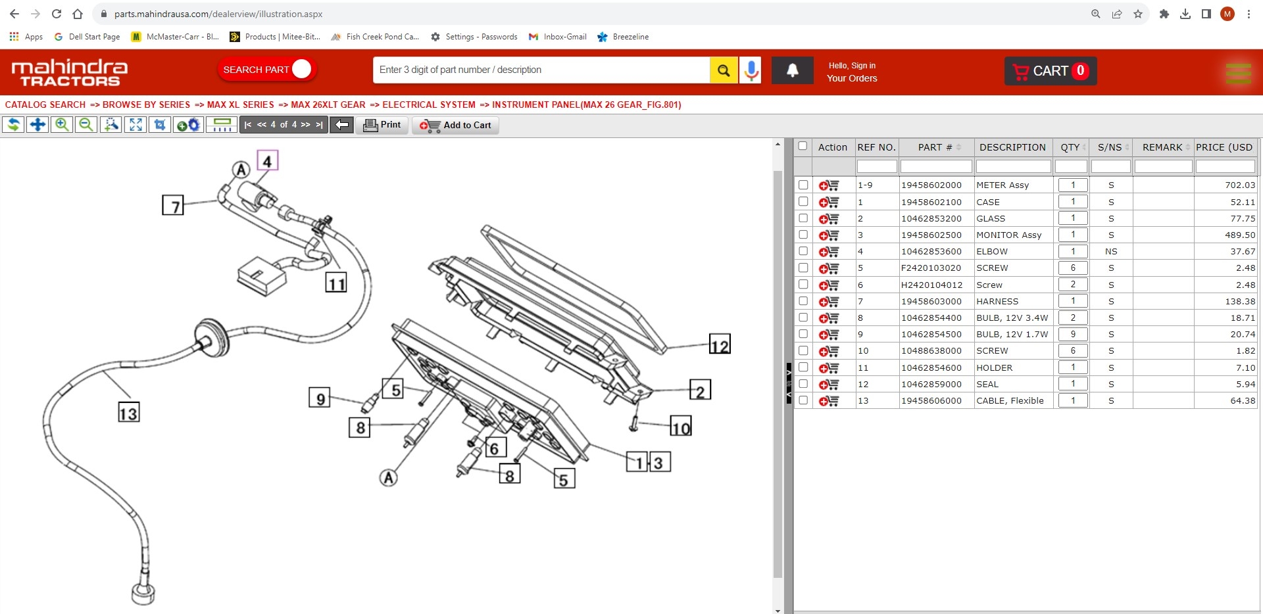The height and width of the screenshot is (614, 1263).
Task: Add MONITOR Assy row to cart icon
Action: click(x=829, y=235)
